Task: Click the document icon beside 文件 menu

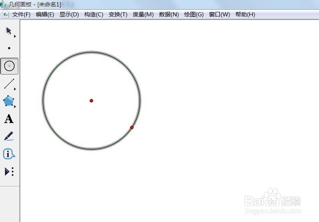Action: [x=5, y=14]
